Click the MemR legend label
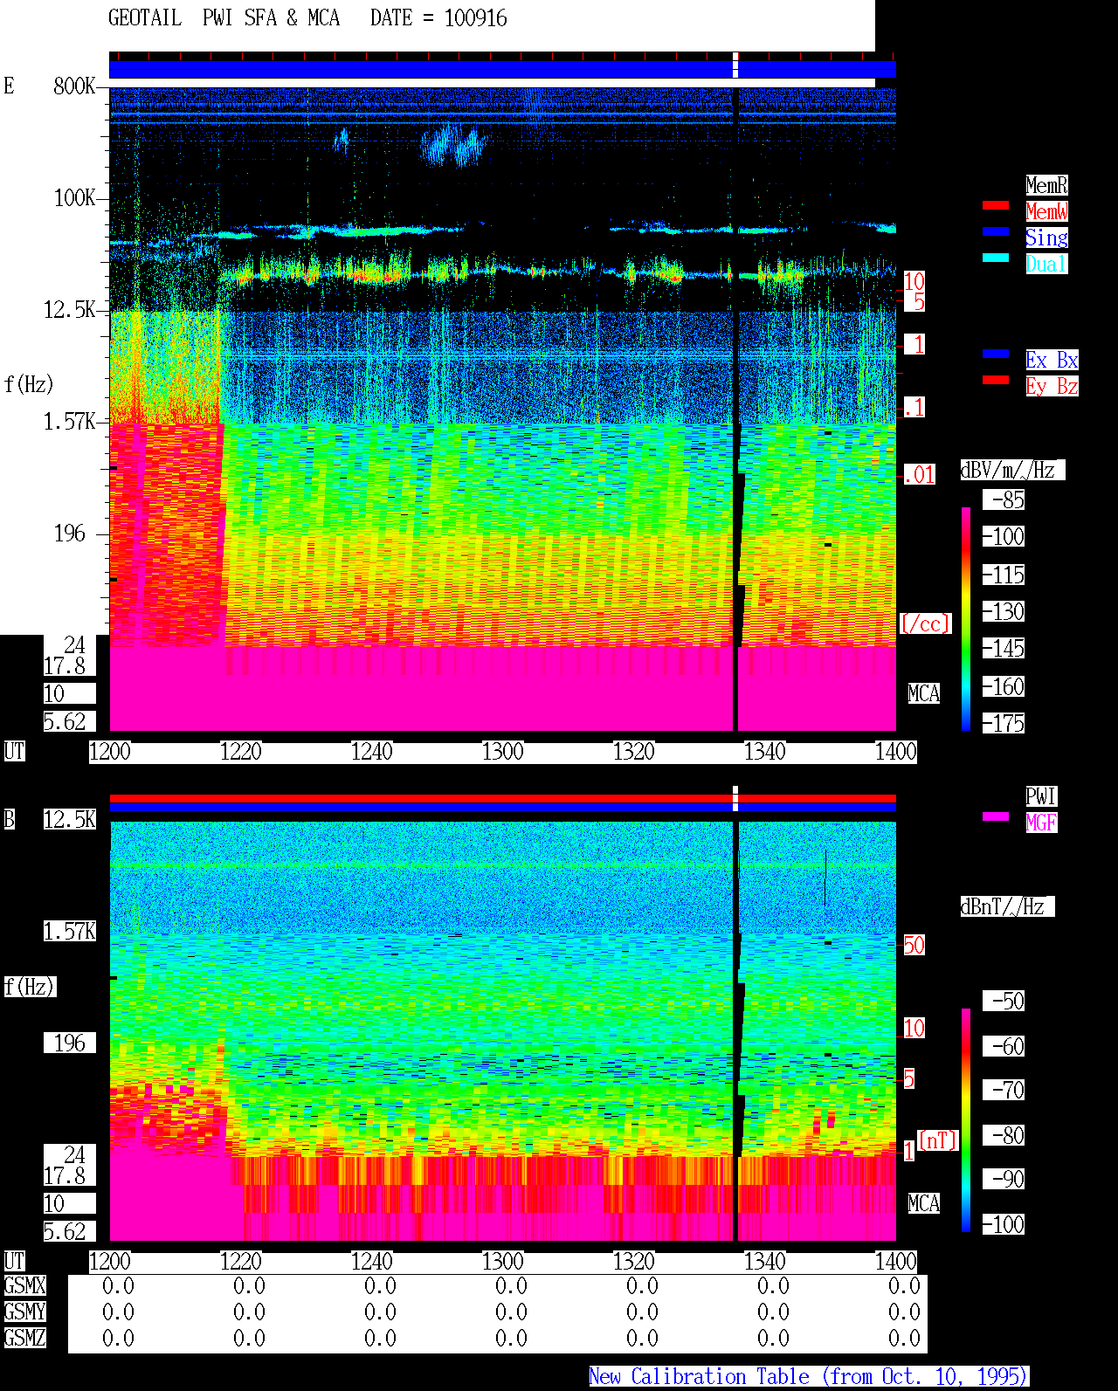Image resolution: width=1118 pixels, height=1391 pixels. [x=1046, y=185]
